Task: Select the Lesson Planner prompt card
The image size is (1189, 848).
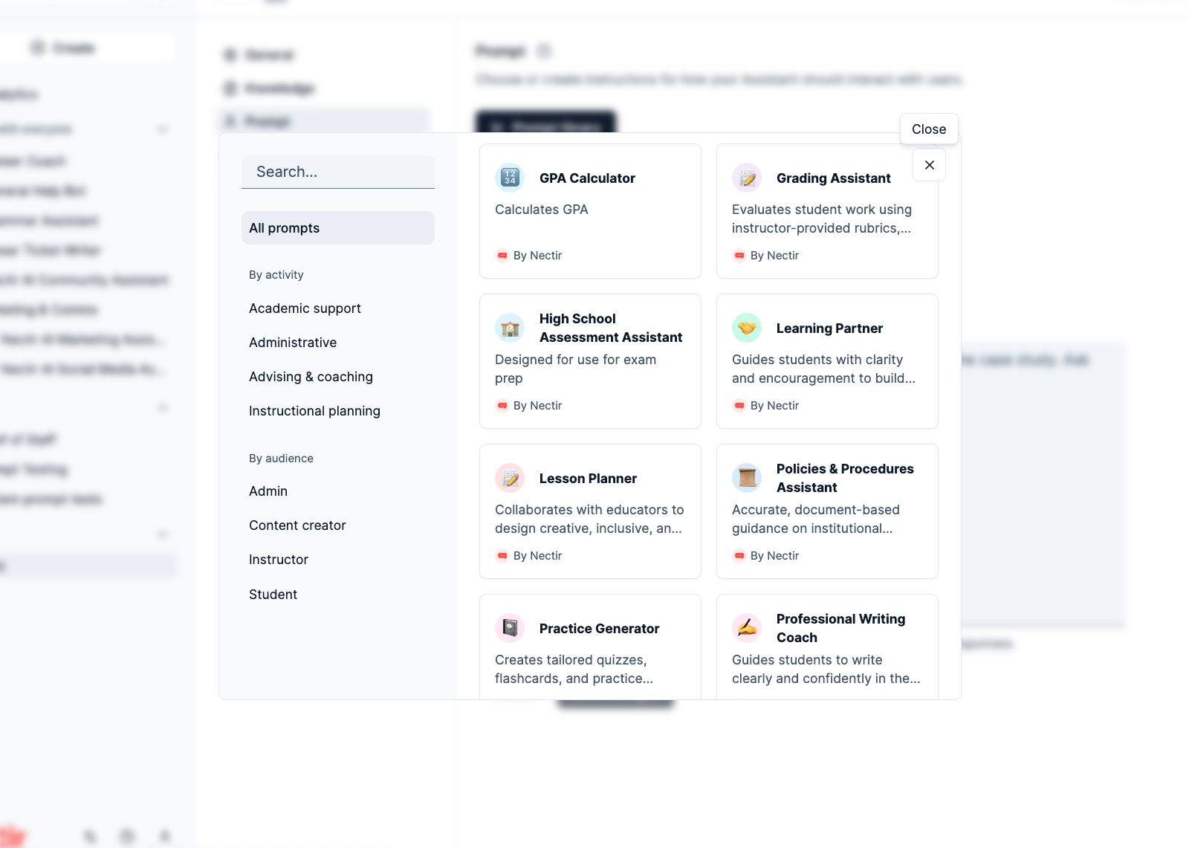Action: [590, 511]
